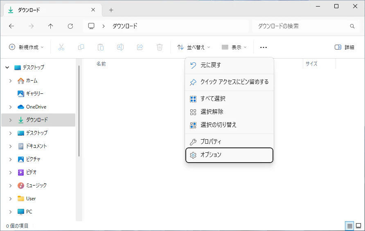The height and width of the screenshot is (231, 365).
Task: Choose プロパティ from the menu
Action: 229,141
